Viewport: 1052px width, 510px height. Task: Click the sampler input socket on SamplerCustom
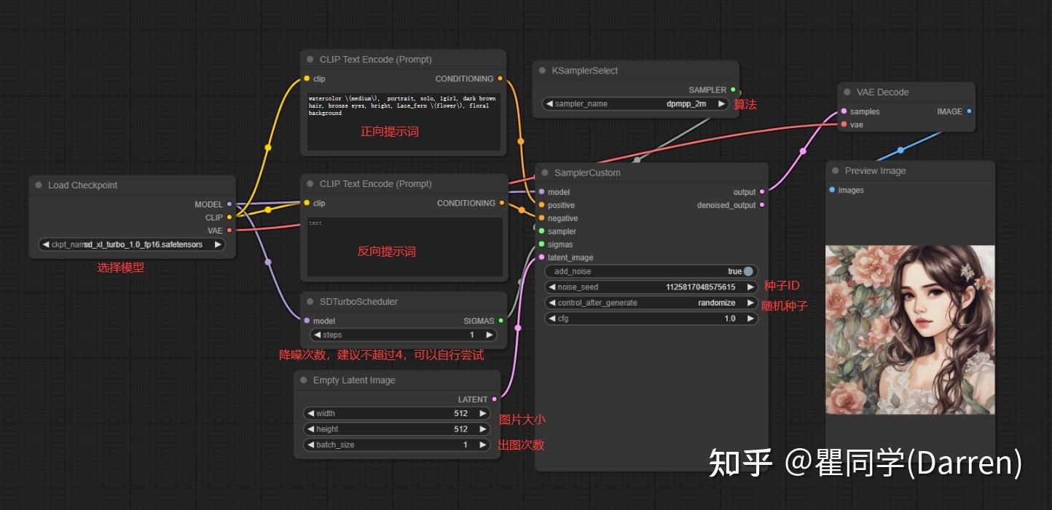pos(541,231)
